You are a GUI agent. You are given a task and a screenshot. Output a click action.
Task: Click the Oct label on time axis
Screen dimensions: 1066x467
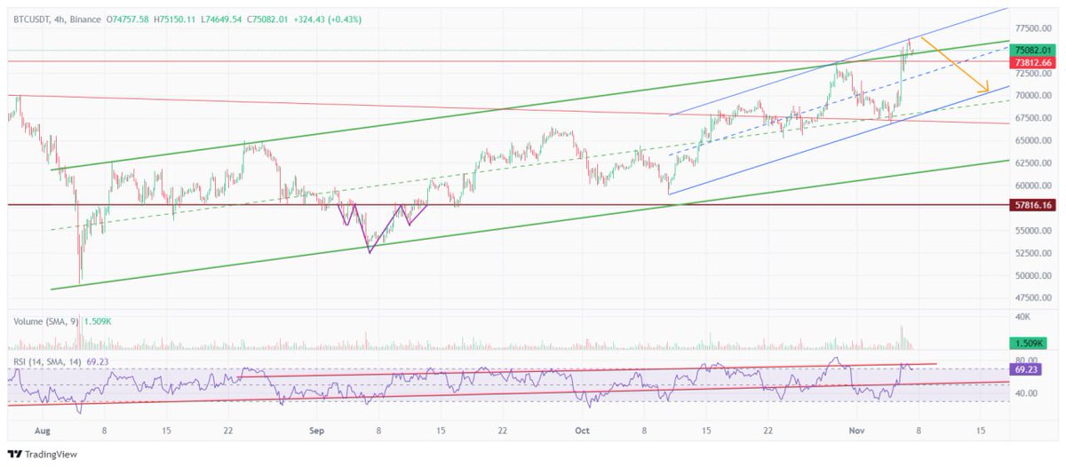click(583, 430)
